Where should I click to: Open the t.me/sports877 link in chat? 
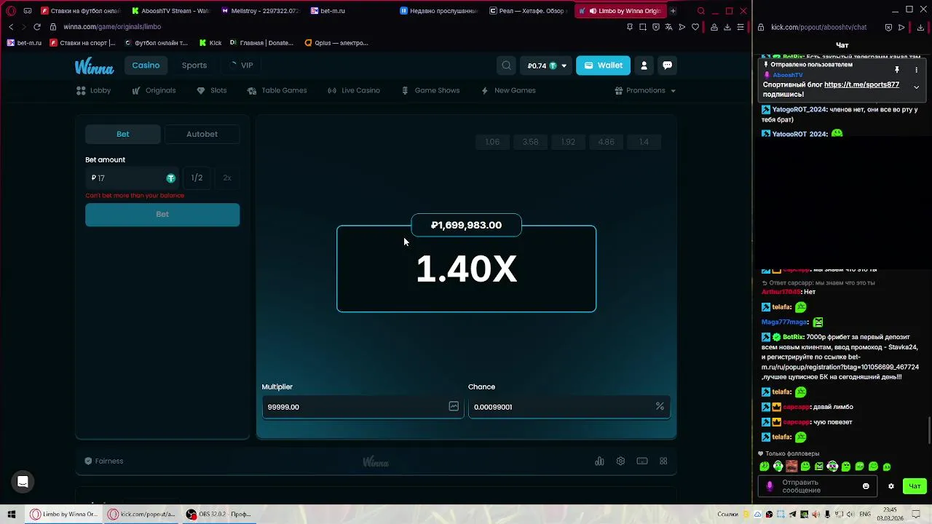(861, 84)
